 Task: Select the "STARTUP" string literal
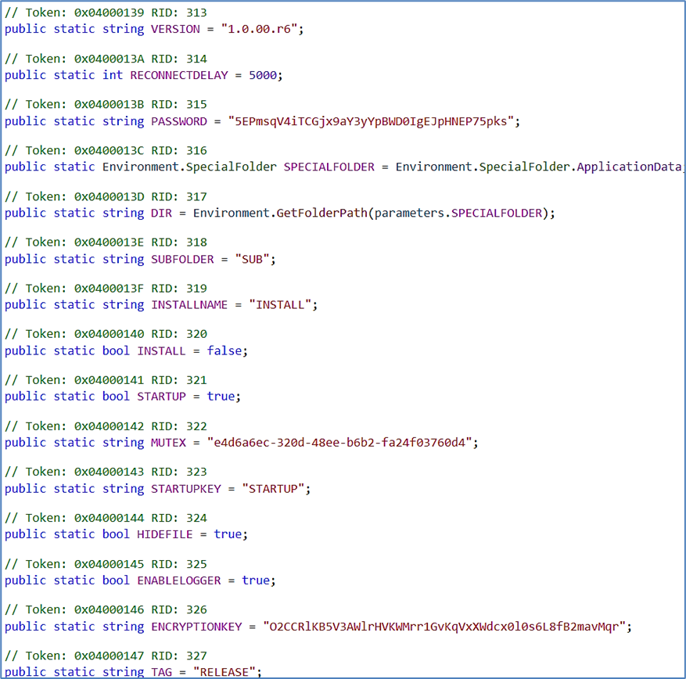[274, 489]
